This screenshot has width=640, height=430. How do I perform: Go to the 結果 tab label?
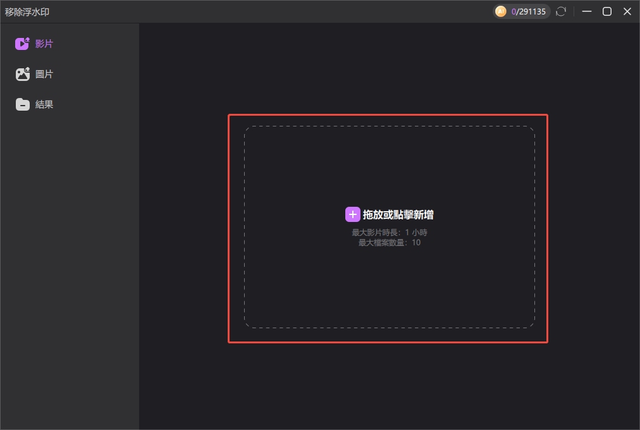point(44,104)
